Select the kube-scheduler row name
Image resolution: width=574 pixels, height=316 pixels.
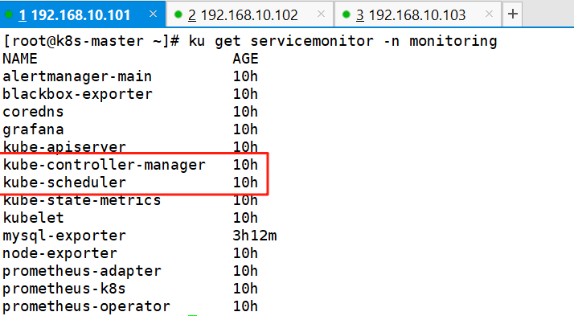[x=64, y=183]
